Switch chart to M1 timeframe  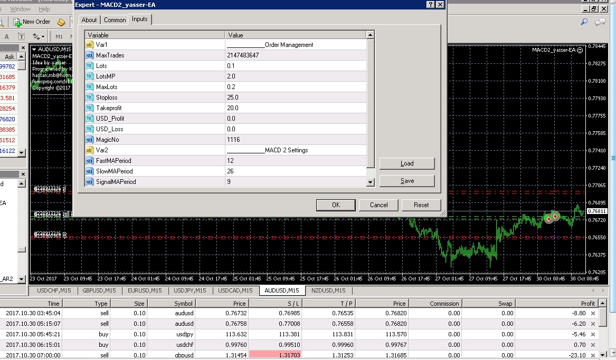coord(59,36)
